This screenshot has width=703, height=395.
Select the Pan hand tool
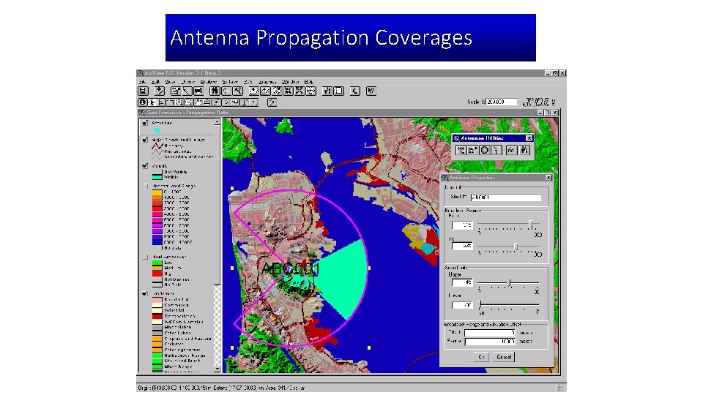[x=198, y=102]
